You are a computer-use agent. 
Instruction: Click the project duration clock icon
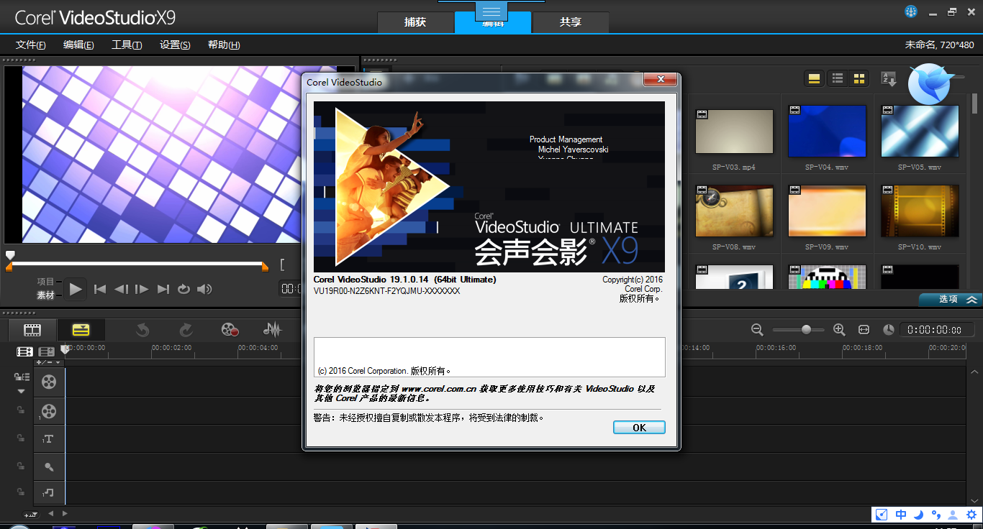point(889,329)
